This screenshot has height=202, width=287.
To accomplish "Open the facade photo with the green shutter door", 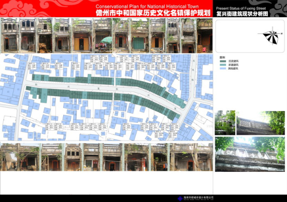I will (140, 35).
